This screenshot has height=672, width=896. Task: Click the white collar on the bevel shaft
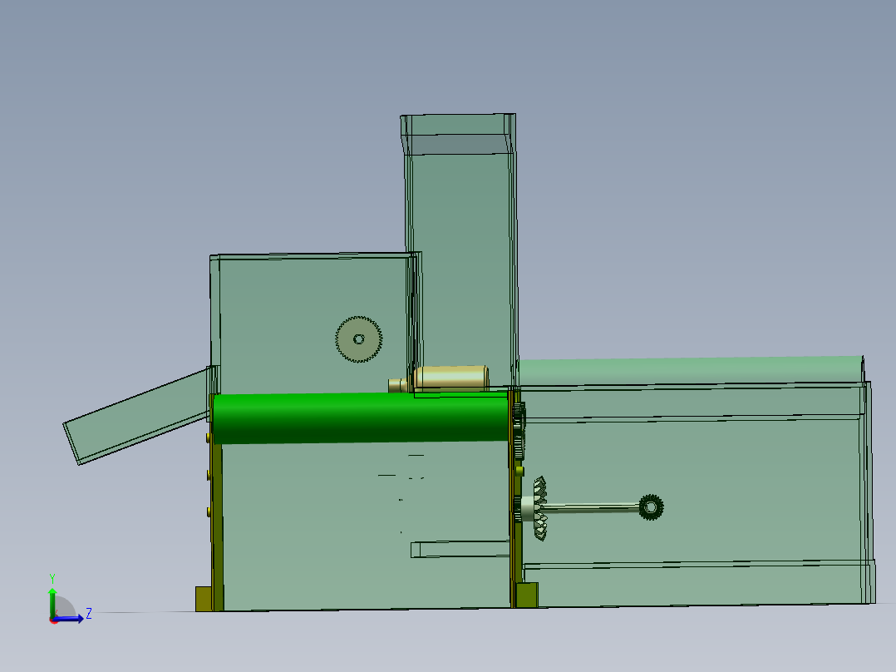pyautogui.click(x=527, y=507)
